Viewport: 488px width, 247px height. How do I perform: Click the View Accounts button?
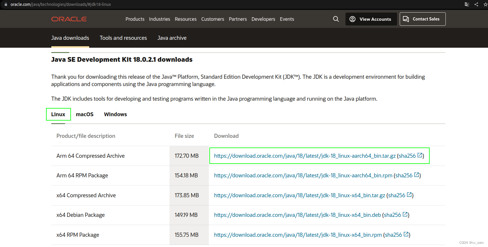[371, 19]
